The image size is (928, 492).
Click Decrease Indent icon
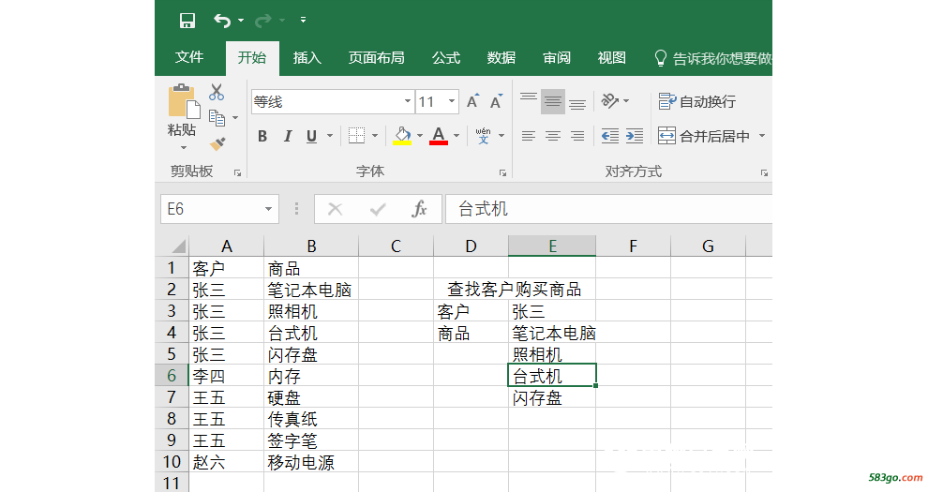[x=610, y=137]
